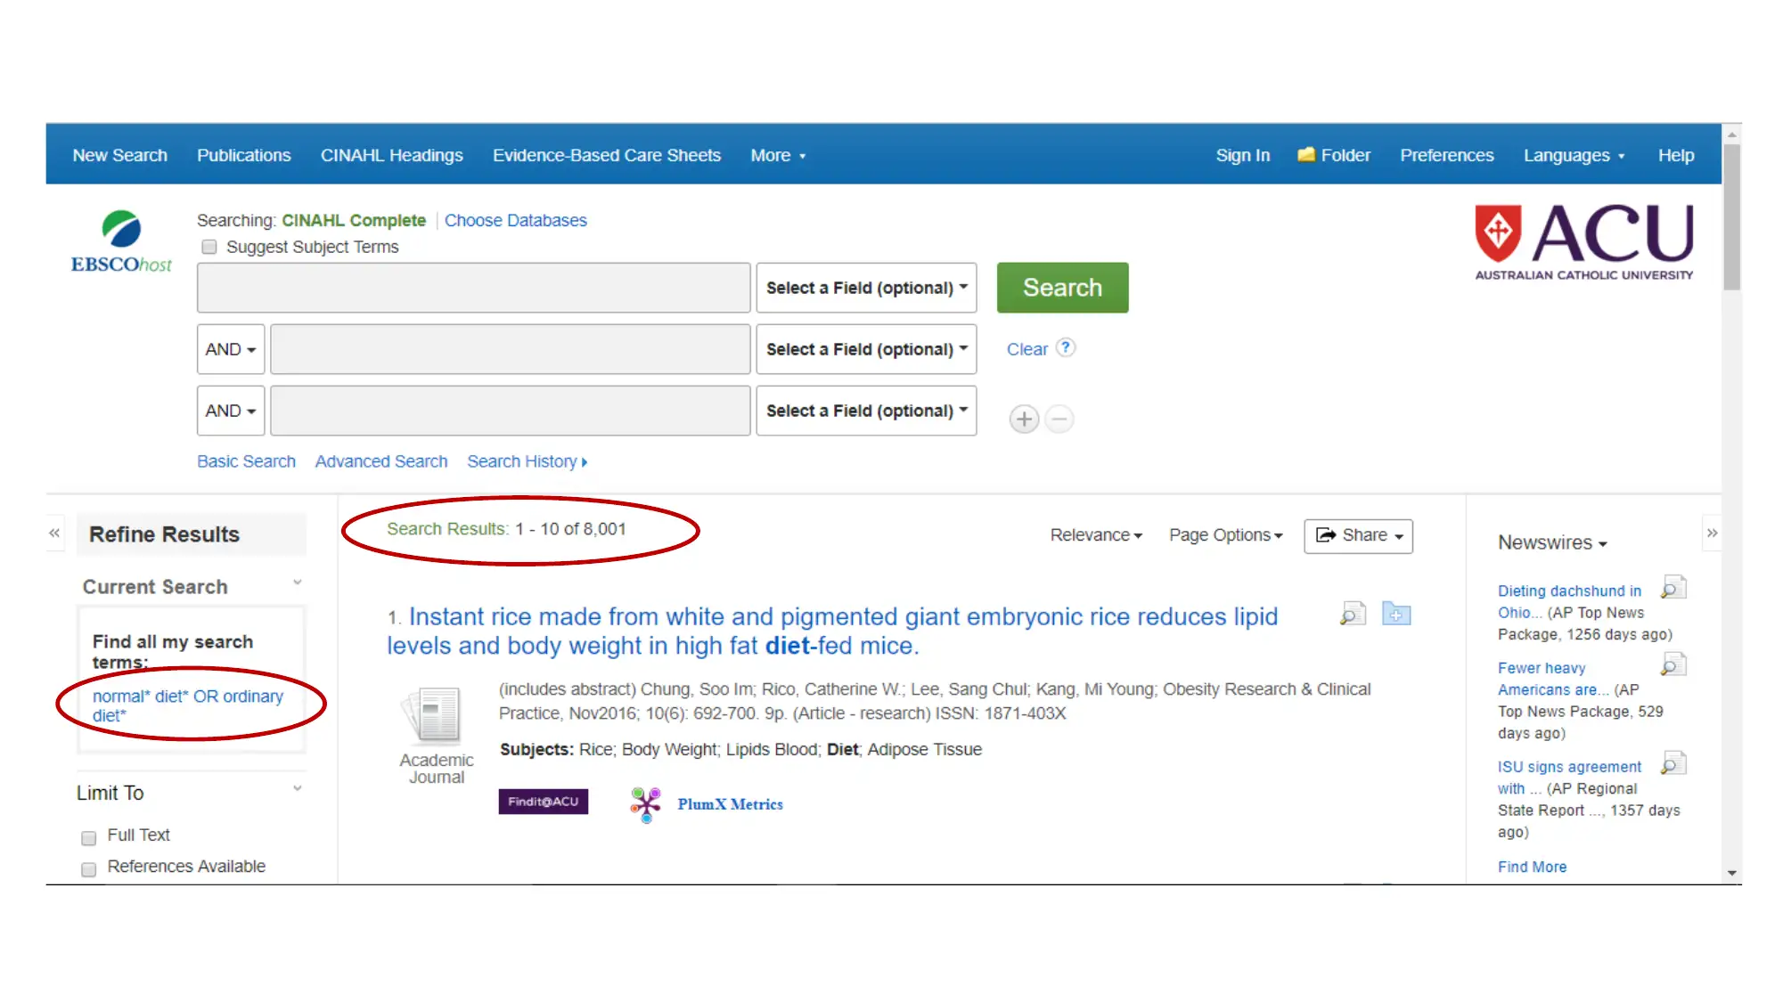The height and width of the screenshot is (1002, 1783).
Task: Open second Select a Field dropdown
Action: pos(866,349)
